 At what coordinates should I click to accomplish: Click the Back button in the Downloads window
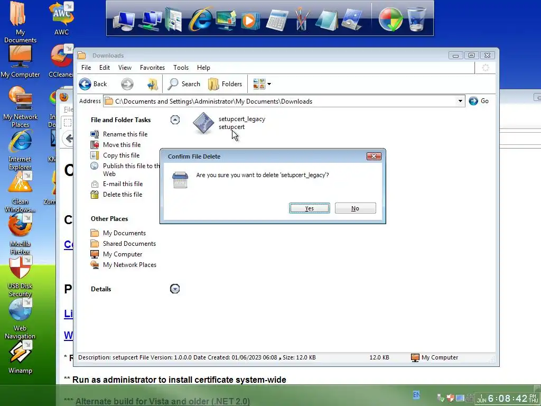pos(93,84)
